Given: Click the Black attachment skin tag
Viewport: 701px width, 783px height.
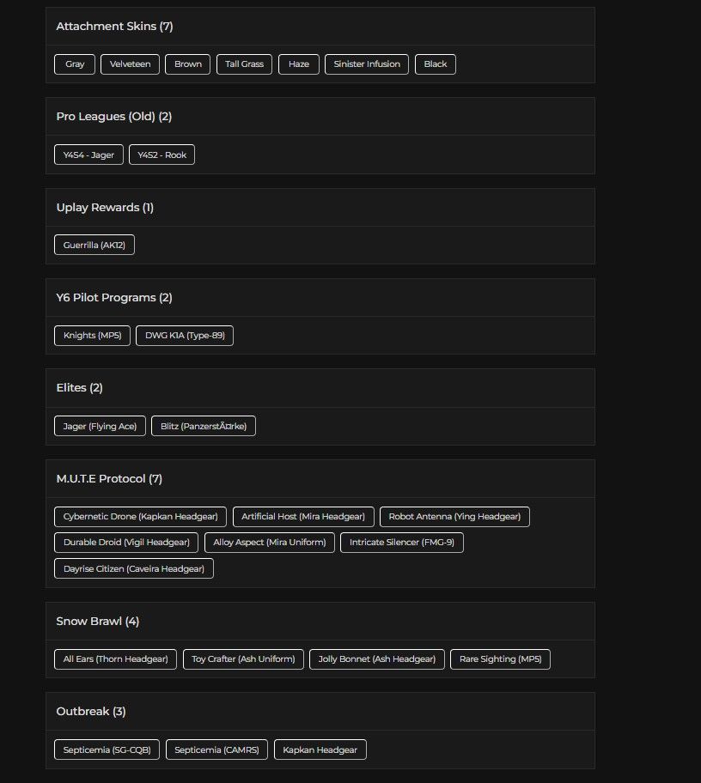Looking at the screenshot, I should coord(436,64).
